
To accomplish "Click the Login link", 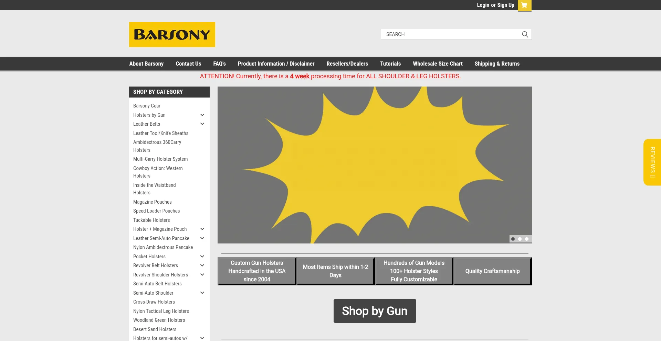I will coord(483,5).
